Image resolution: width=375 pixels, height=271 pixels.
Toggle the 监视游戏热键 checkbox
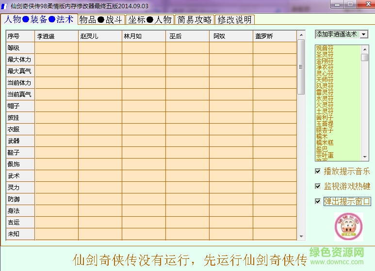pos(318,186)
